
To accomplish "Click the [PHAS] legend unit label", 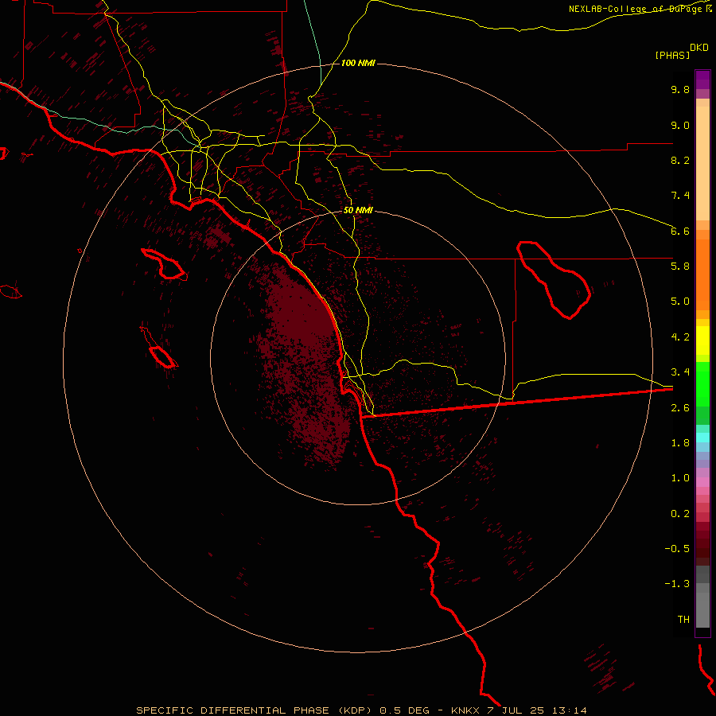I will (672, 56).
